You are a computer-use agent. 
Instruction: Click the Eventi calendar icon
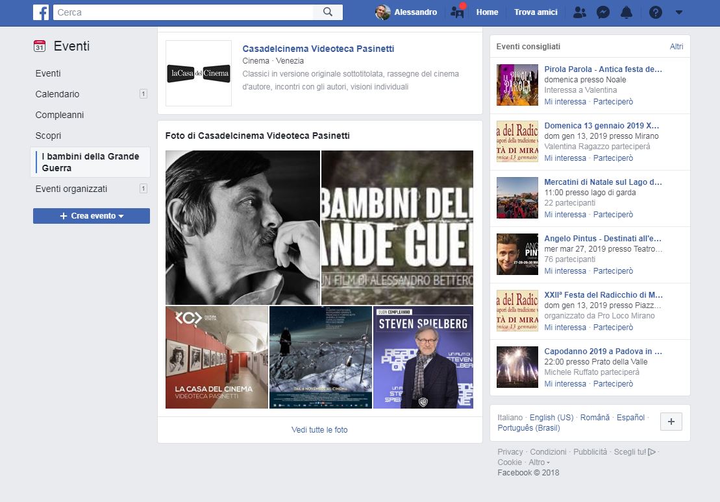40,46
